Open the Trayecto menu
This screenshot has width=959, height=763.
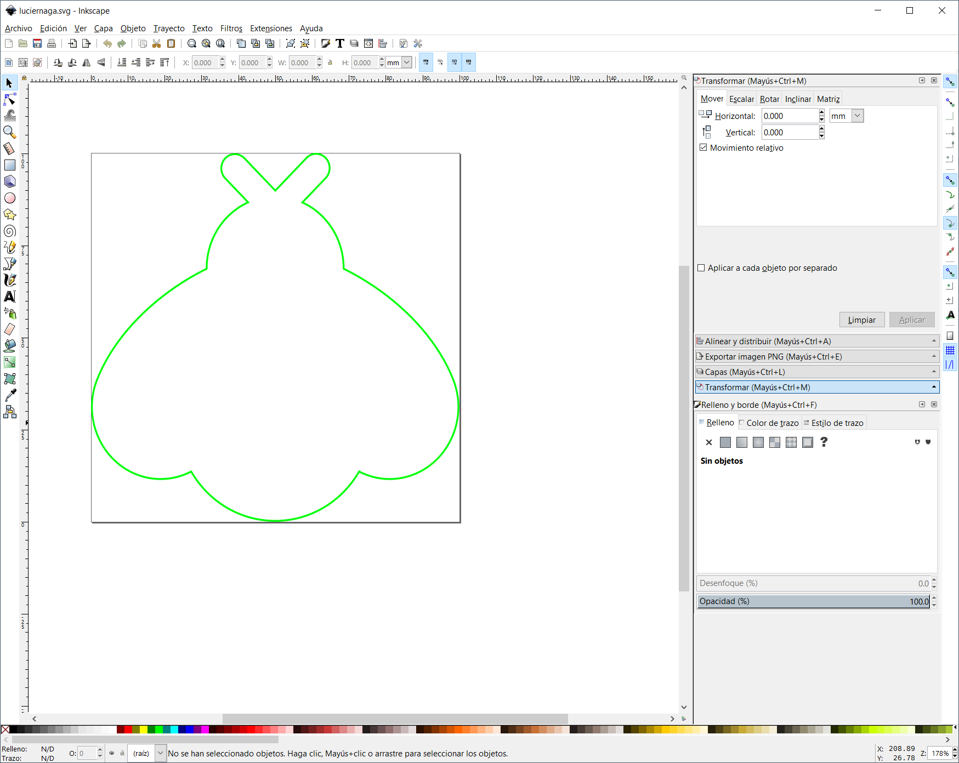169,28
